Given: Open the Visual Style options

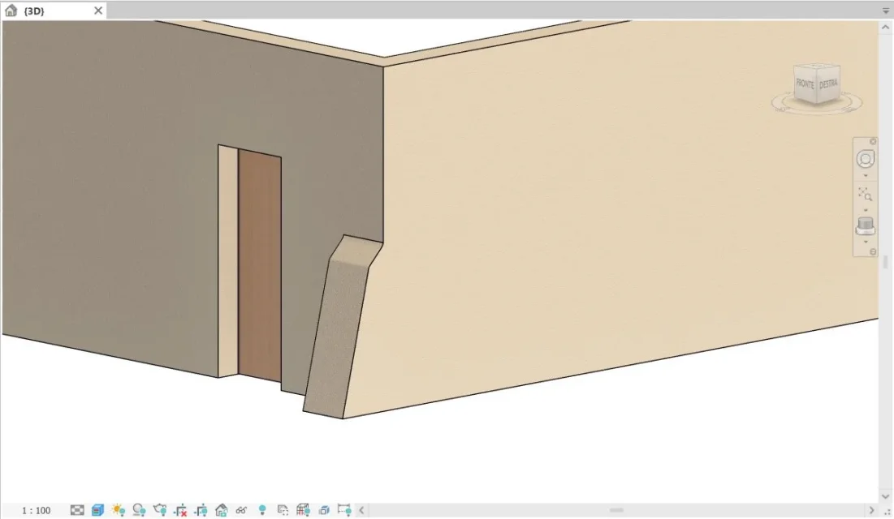Looking at the screenshot, I should point(97,510).
